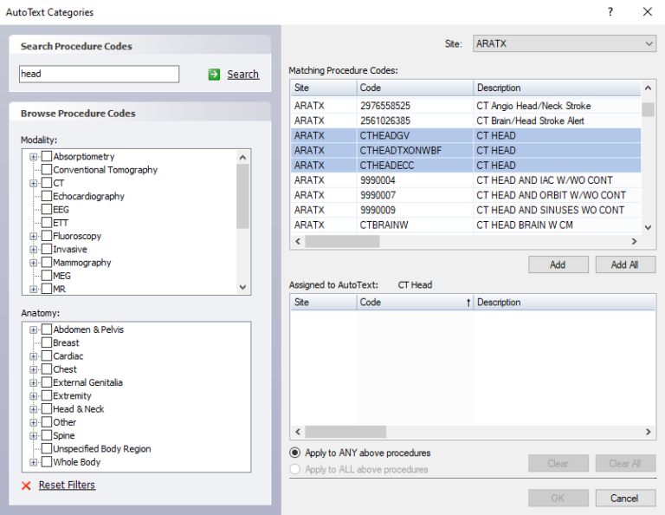Click the Search link text
This screenshot has height=515, width=665.
coord(242,75)
